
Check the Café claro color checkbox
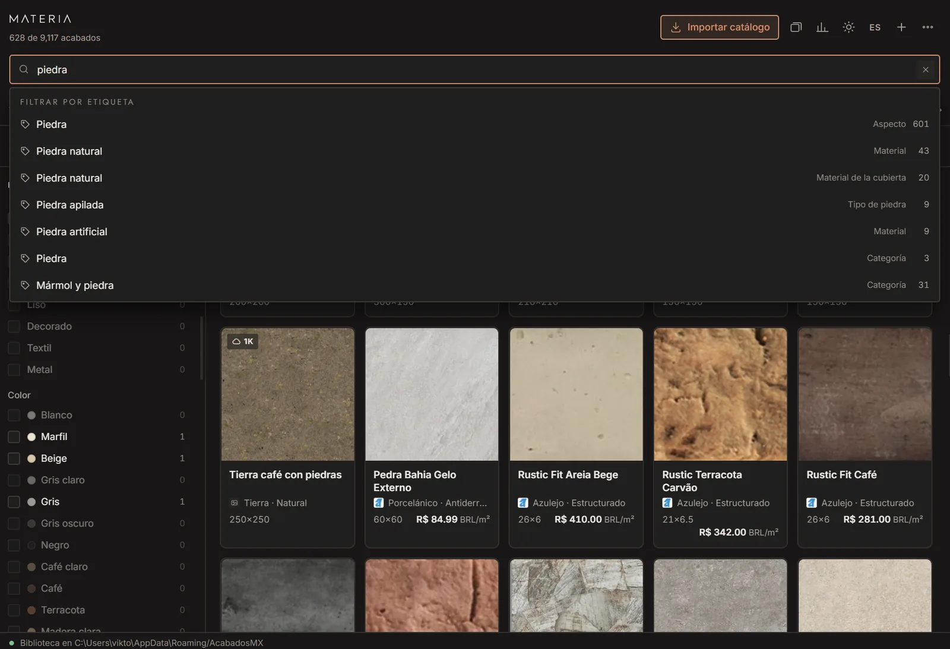click(x=14, y=567)
